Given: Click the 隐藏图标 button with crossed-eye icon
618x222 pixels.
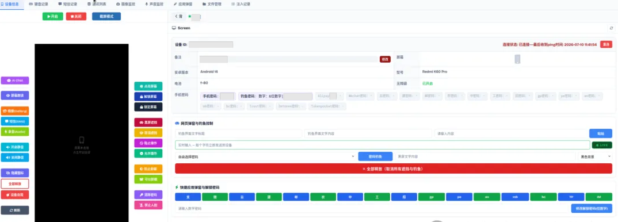Looking at the screenshot, I should [15, 173].
